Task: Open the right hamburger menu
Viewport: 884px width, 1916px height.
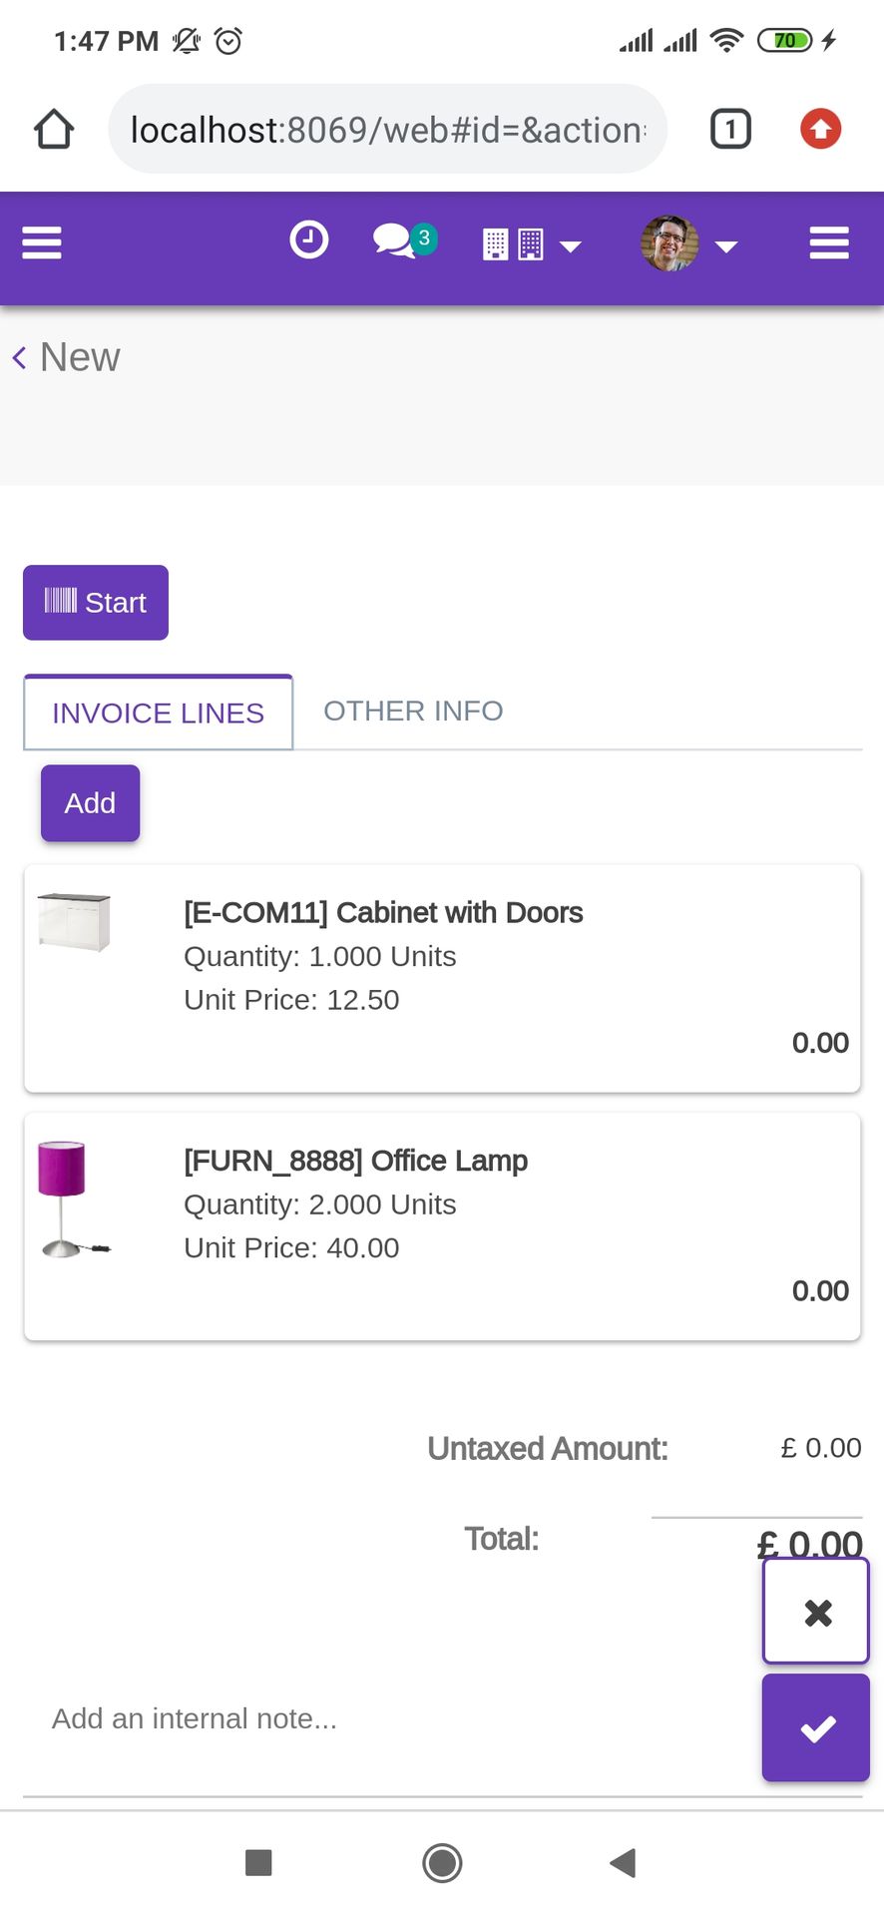Action: point(829,242)
